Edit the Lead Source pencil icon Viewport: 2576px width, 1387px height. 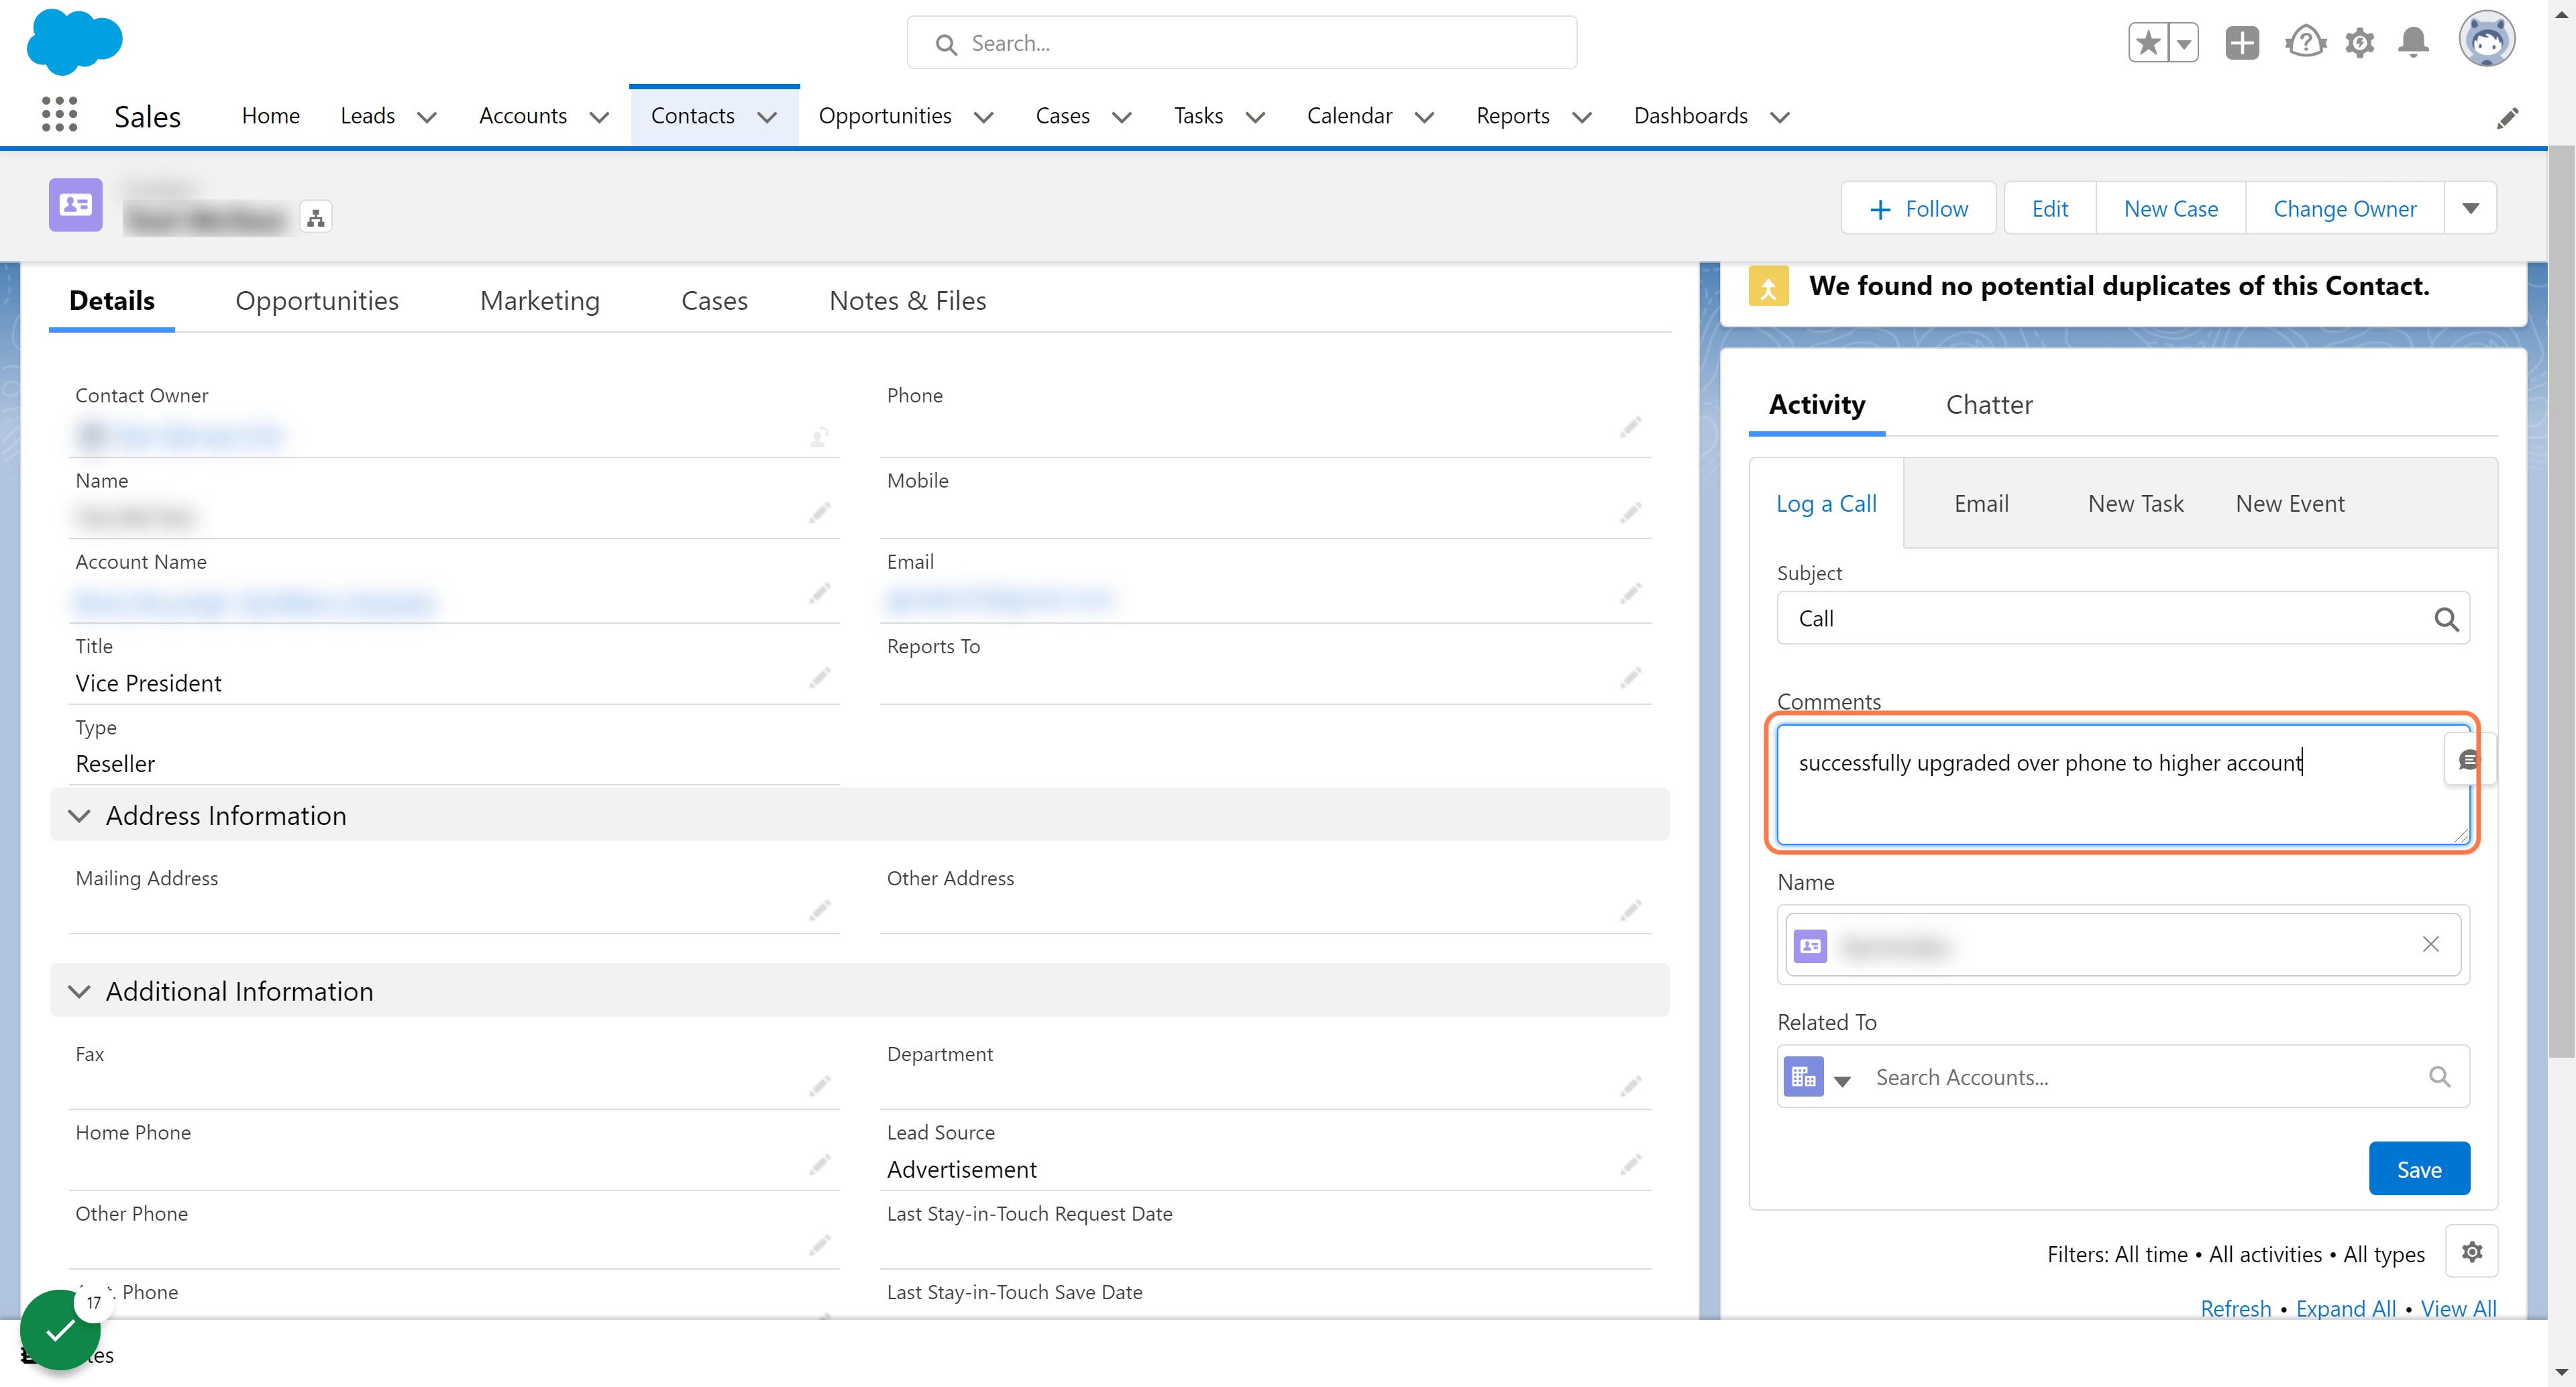[x=1631, y=1164]
